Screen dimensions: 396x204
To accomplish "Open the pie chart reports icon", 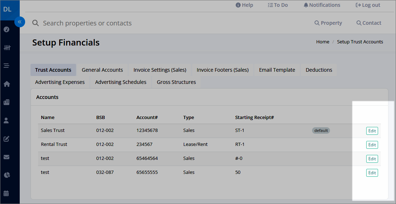I will click(7, 175).
